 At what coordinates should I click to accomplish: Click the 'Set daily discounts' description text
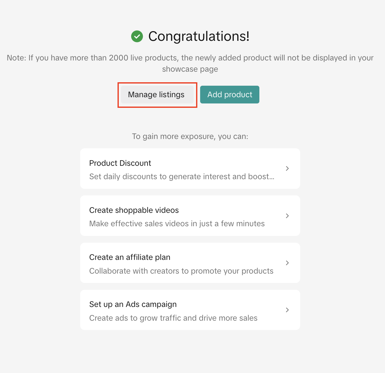pos(181,177)
